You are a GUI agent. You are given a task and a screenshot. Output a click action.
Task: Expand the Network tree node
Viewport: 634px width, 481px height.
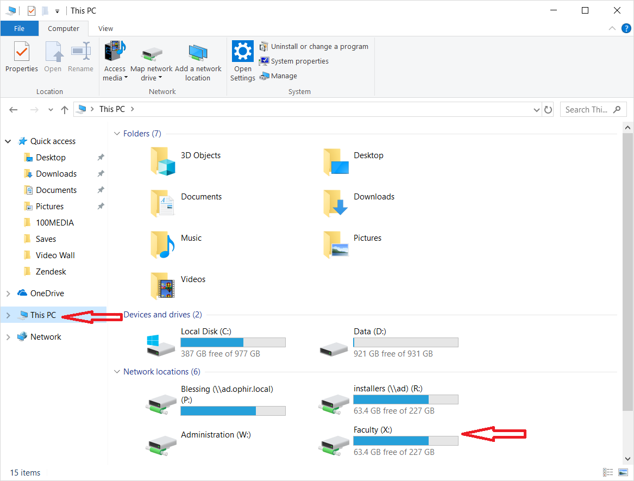pos(8,337)
